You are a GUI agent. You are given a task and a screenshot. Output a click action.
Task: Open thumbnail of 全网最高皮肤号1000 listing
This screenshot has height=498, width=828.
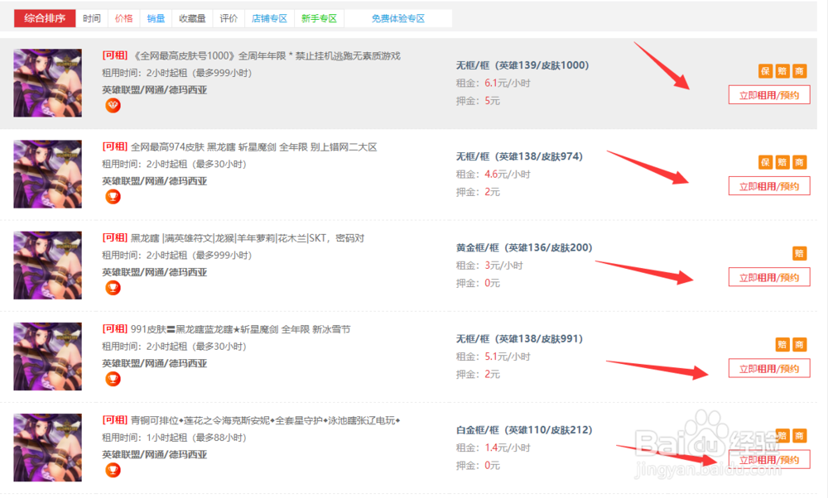point(47,83)
